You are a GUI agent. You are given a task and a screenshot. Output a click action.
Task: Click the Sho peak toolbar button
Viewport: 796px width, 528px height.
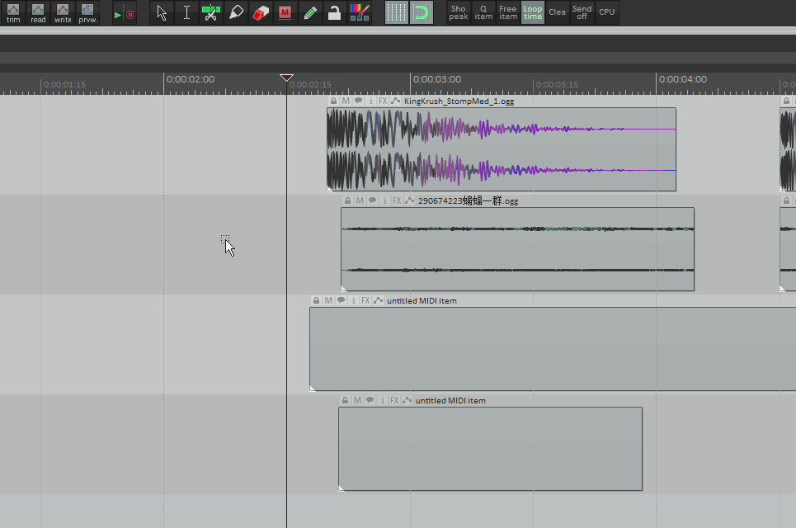click(x=459, y=12)
